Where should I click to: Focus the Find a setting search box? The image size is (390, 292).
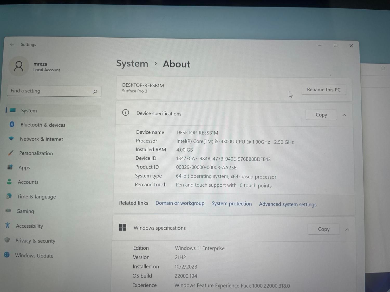click(54, 91)
